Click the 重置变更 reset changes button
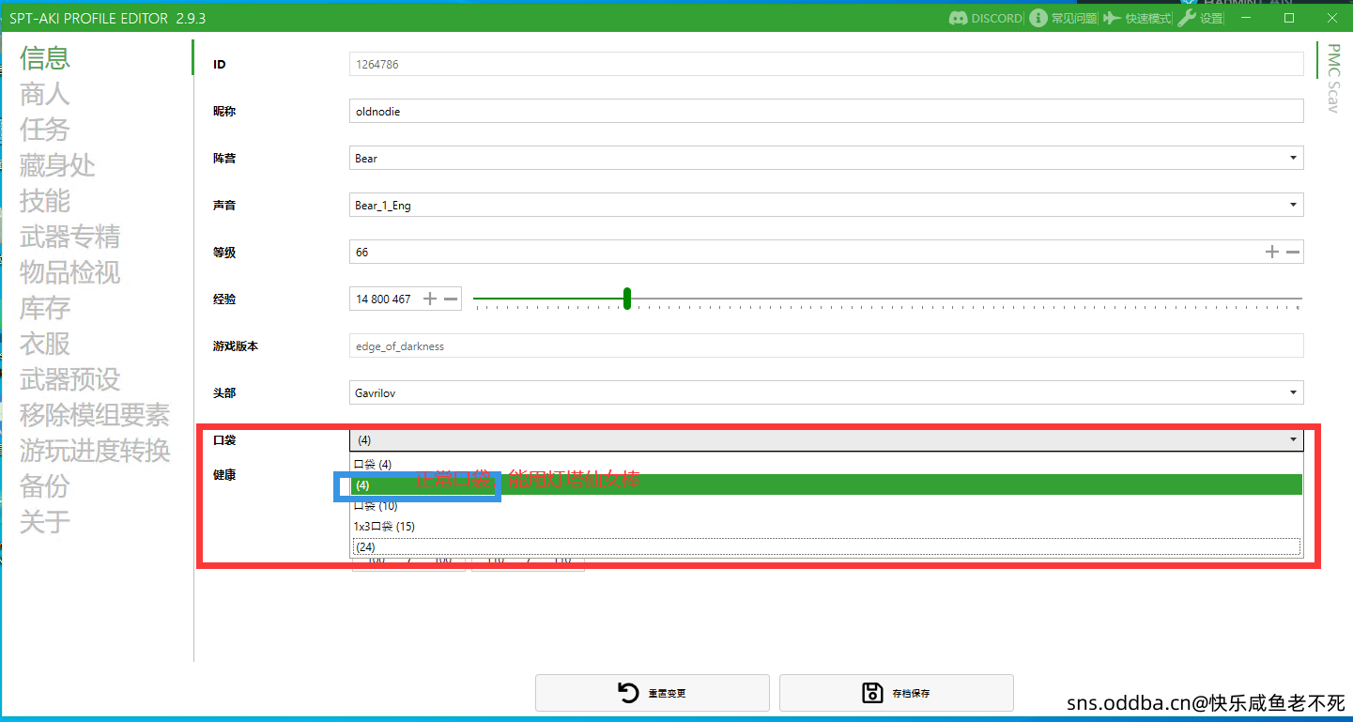1353x722 pixels. [653, 693]
